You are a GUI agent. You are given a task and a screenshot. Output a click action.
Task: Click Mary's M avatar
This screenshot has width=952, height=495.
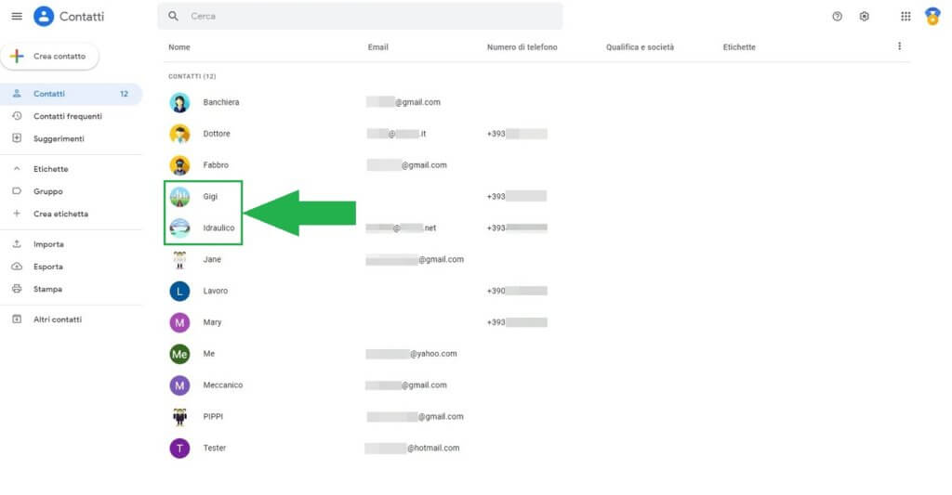click(x=179, y=322)
